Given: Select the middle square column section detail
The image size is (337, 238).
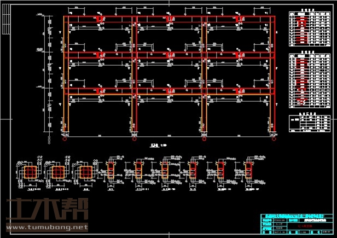Looking at the screenshot, I should 57,172.
